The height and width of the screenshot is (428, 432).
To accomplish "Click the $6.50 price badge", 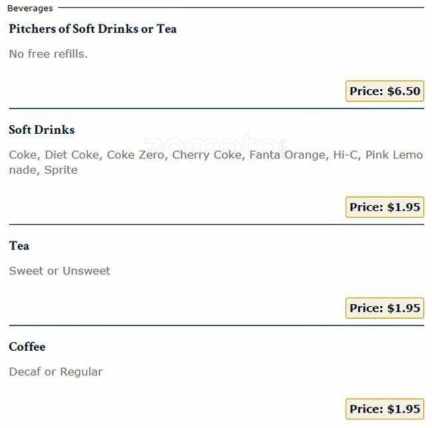I will point(385,91).
